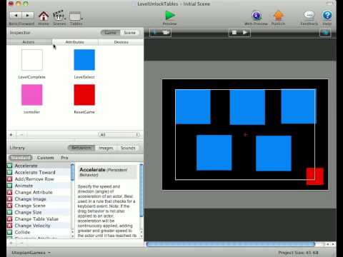343x257 pixels.
Task: Click the scene horizontal scrollbar thumb
Action: click(230, 244)
